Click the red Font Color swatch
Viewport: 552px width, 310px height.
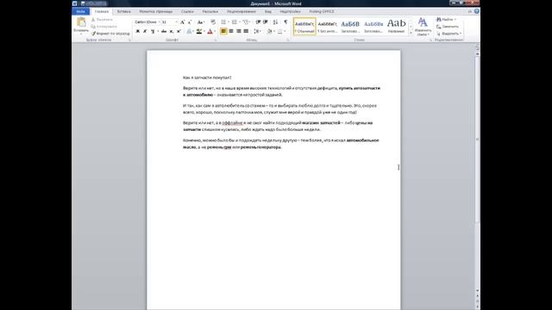tap(210, 31)
